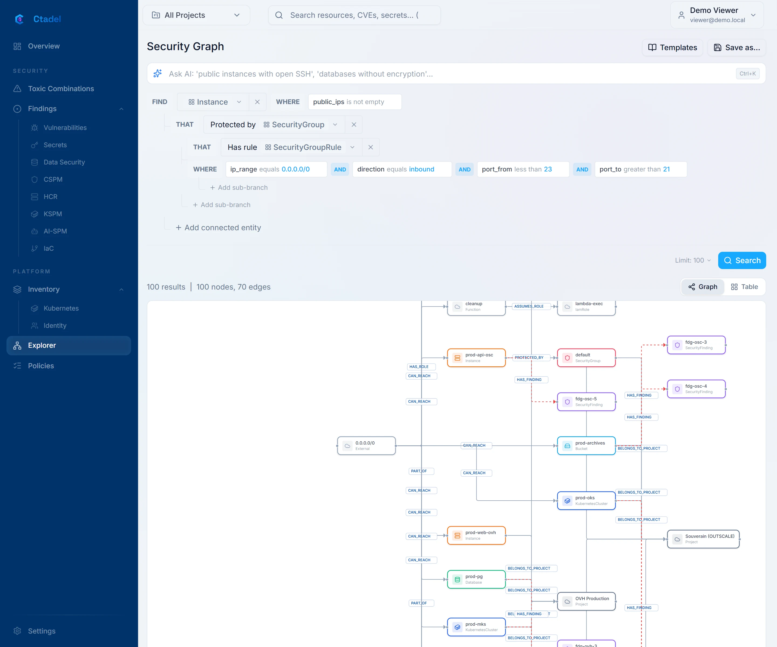The height and width of the screenshot is (647, 777).
Task: Open Settings in the sidebar
Action: 69,631
